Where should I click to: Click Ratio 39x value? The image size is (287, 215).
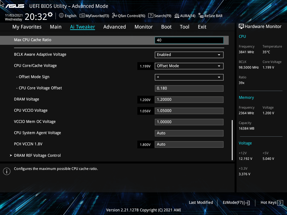242,83
